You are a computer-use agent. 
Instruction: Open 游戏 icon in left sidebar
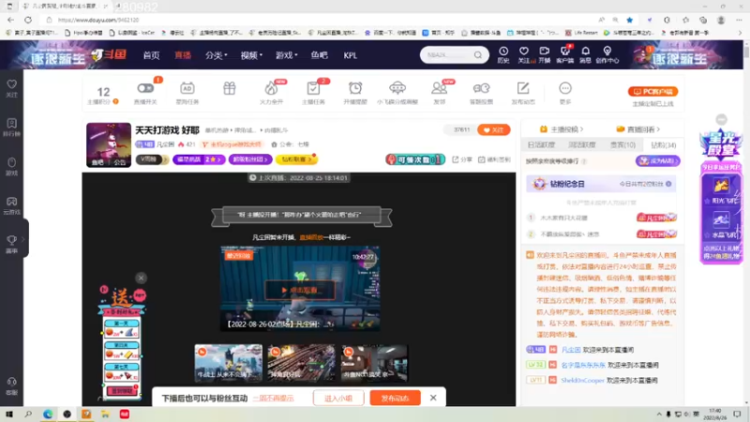(11, 166)
